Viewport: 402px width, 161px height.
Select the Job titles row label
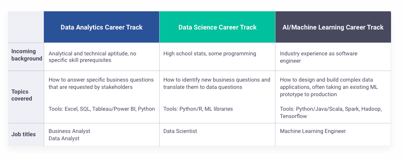(x=24, y=134)
